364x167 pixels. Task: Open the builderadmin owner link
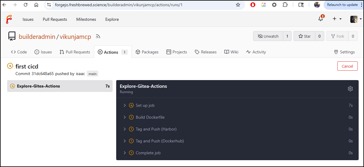(37, 36)
